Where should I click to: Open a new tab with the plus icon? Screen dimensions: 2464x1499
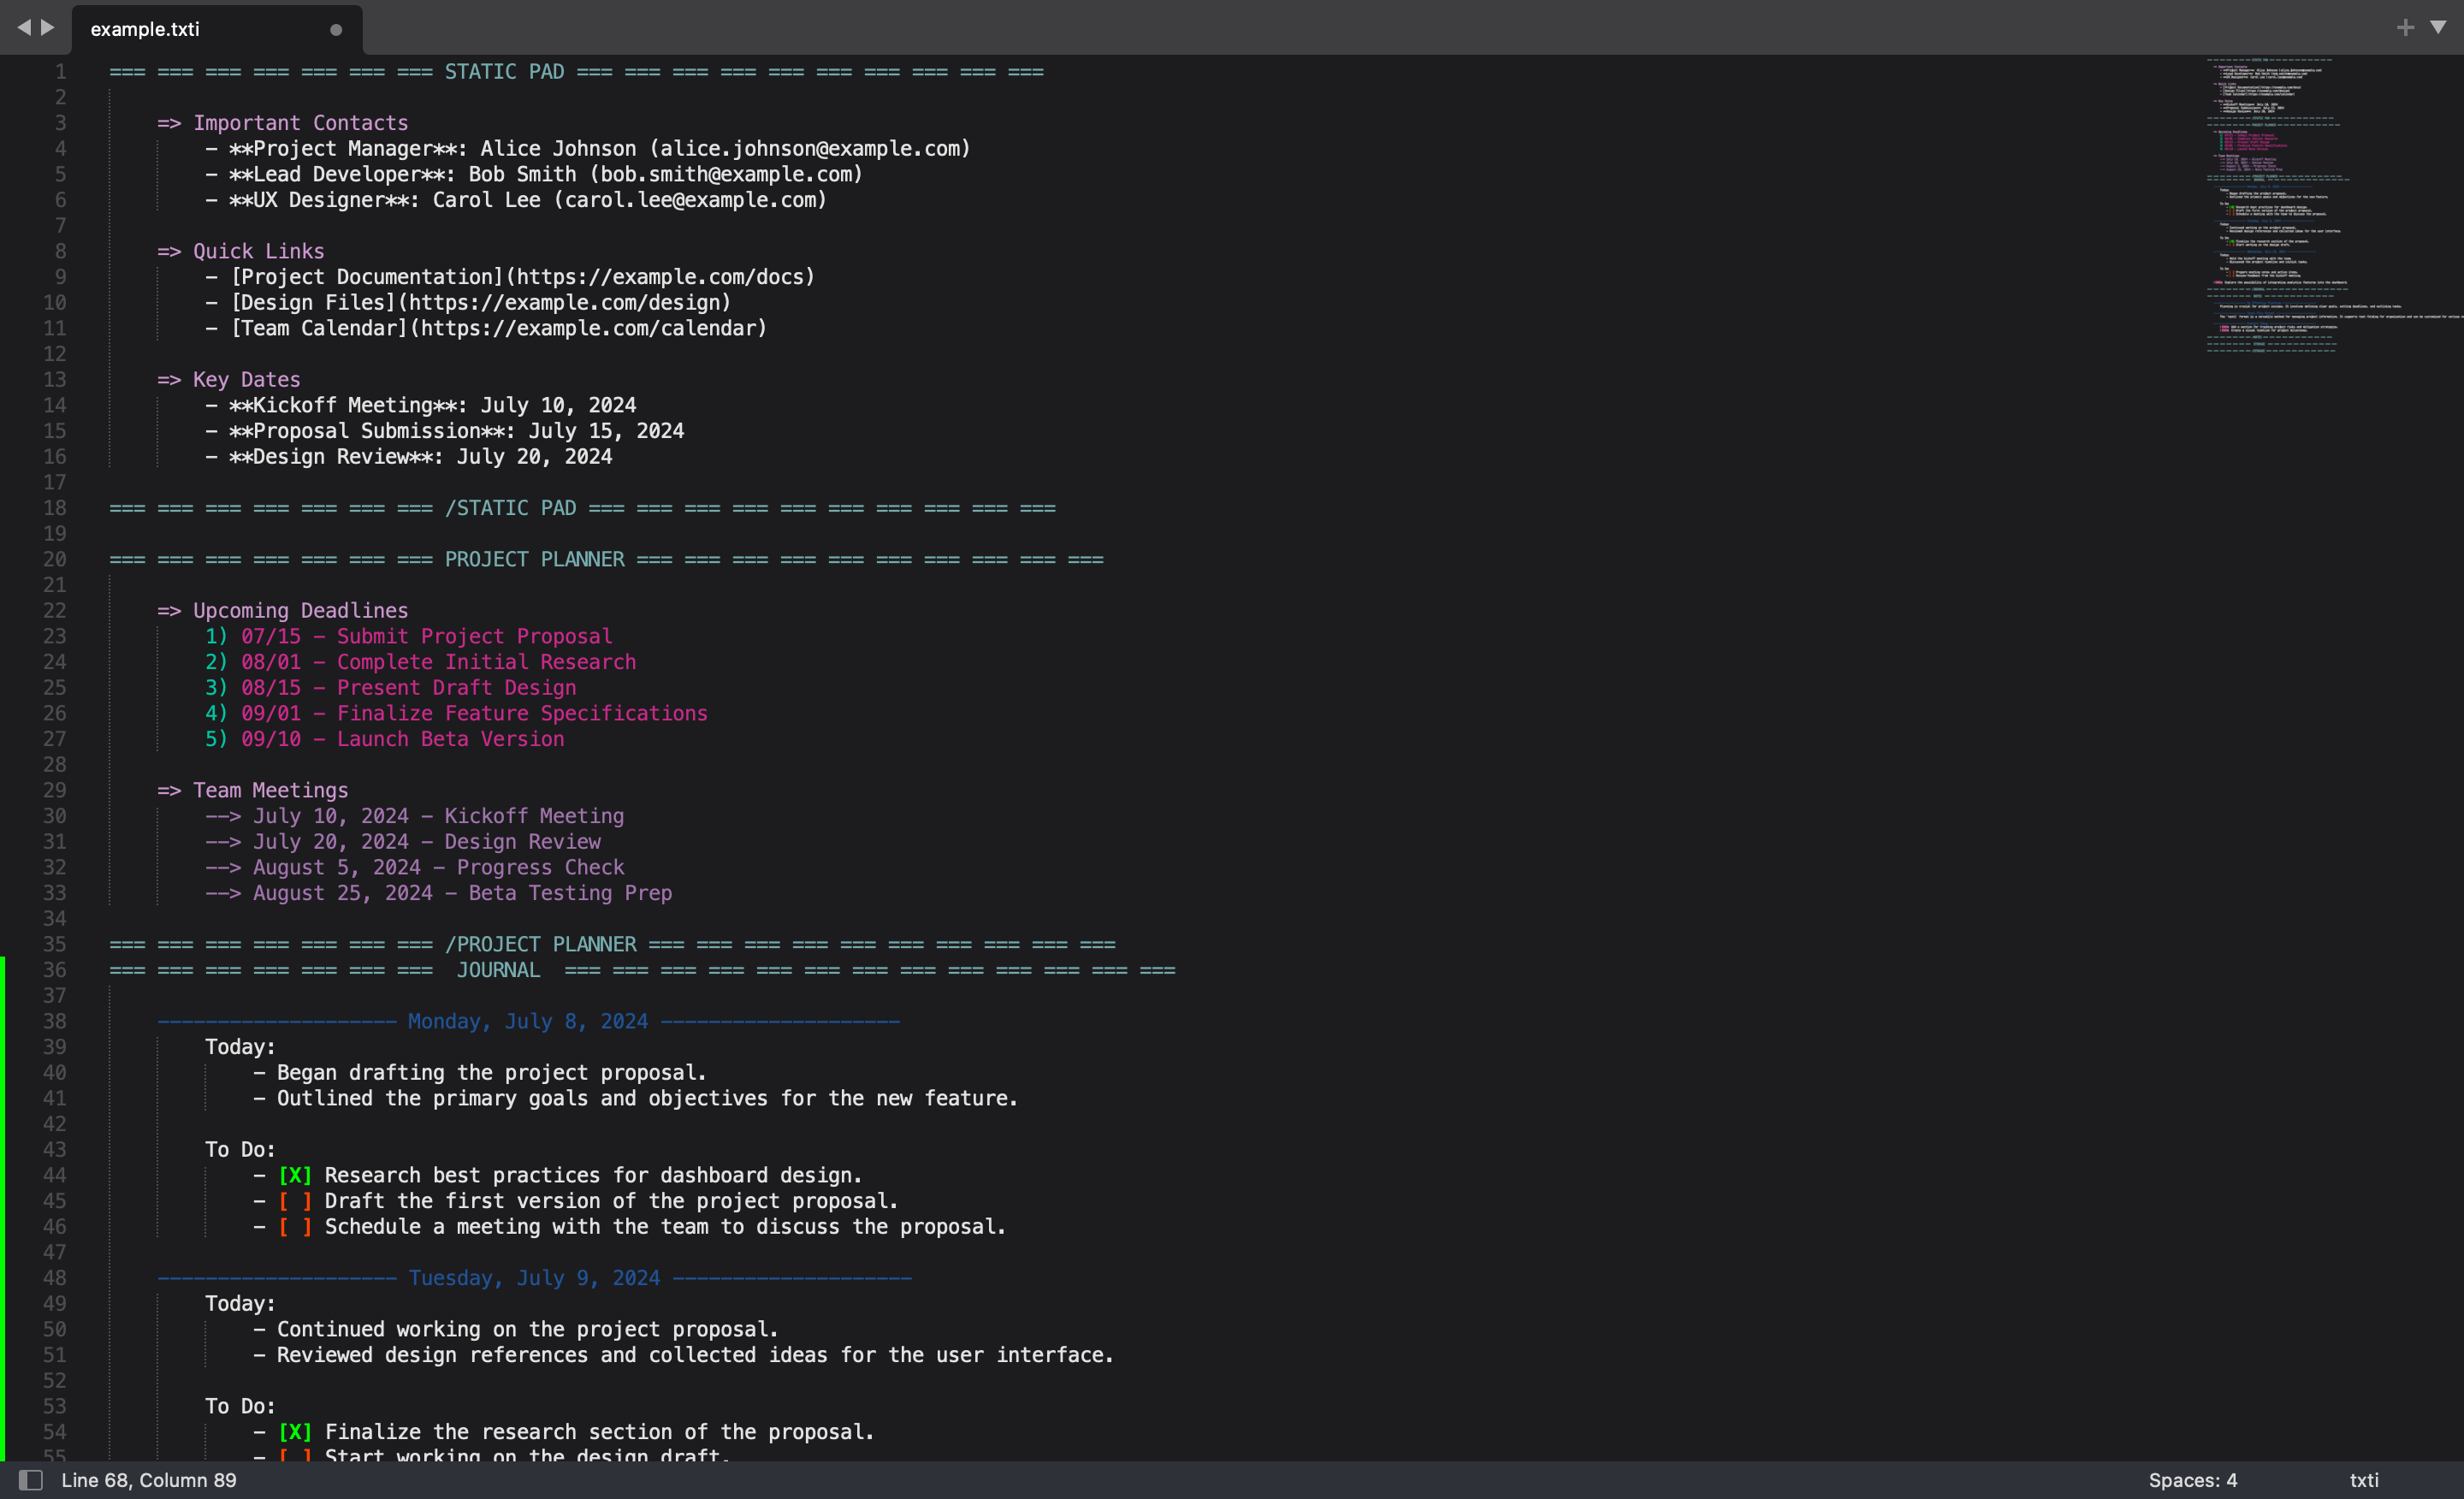pos(2405,28)
